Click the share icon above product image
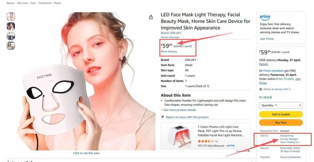This screenshot has height=162, width=314. coord(151,17)
